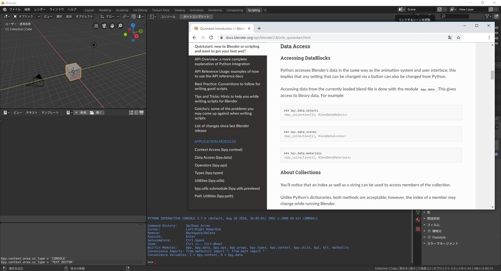Viewport: 501px width, 271px height.
Task: Open the viewport 選択 menu
Action: tap(59, 16)
